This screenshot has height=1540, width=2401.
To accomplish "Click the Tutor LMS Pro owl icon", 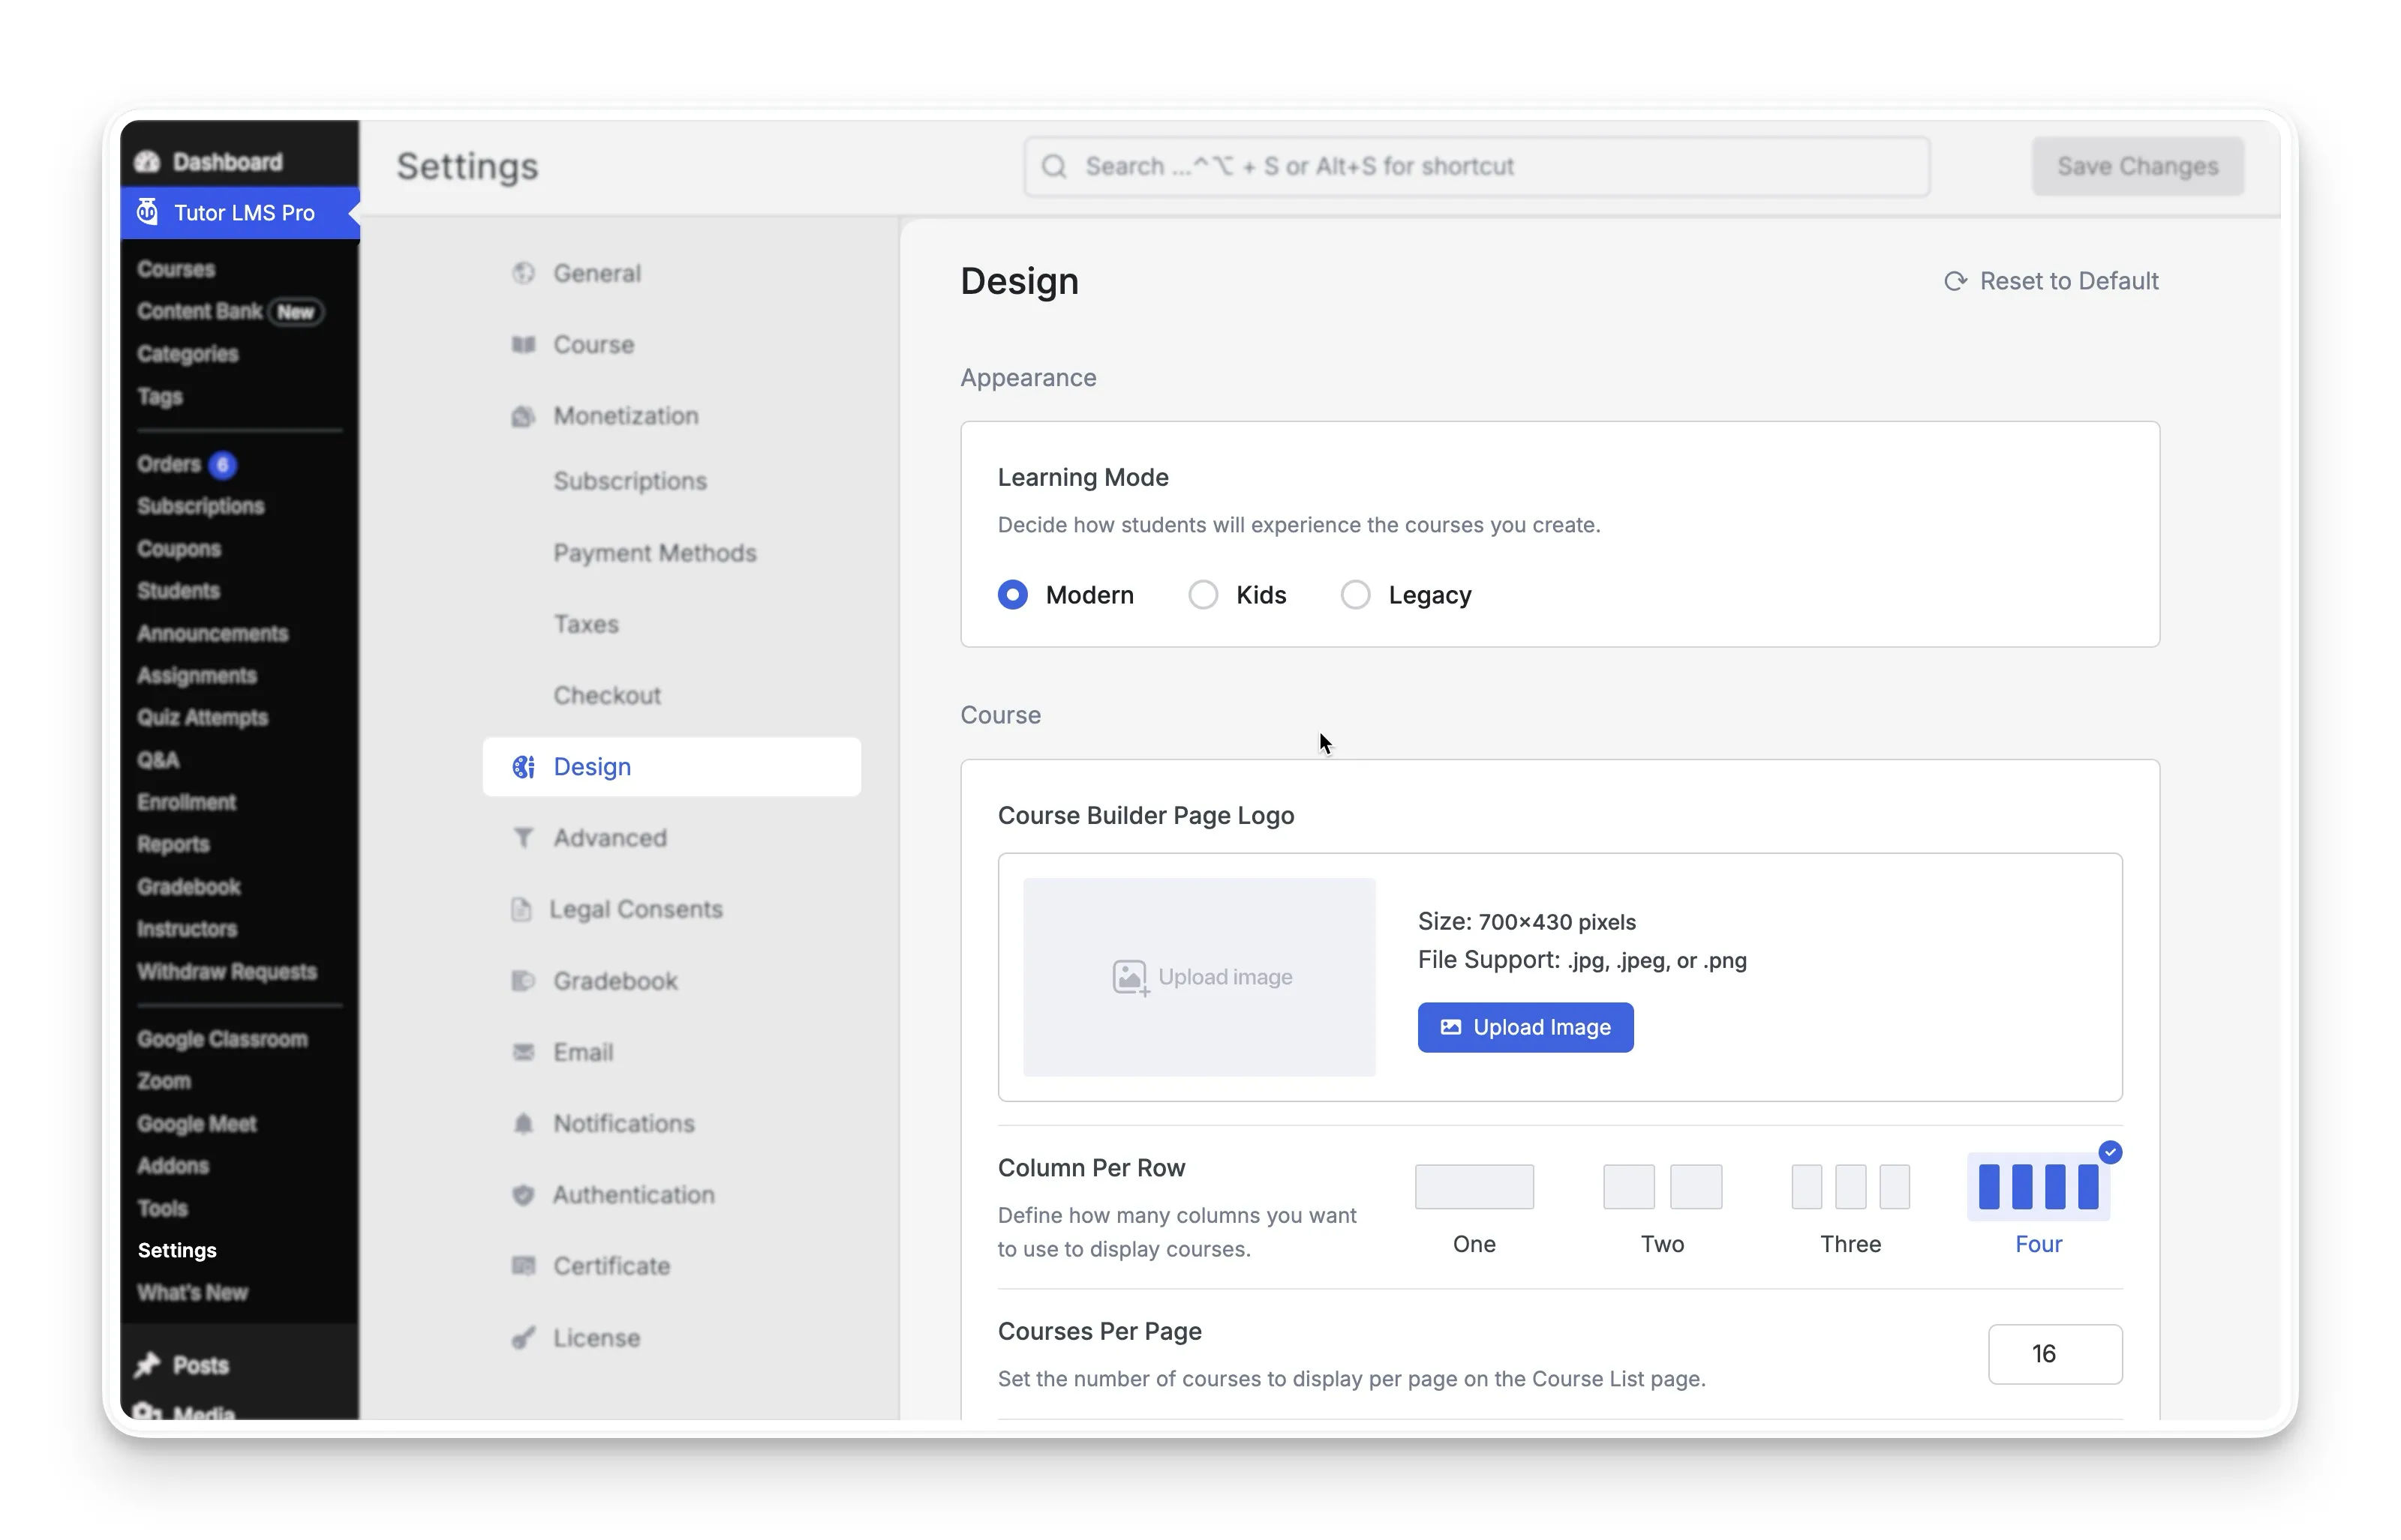I will click(x=147, y=212).
